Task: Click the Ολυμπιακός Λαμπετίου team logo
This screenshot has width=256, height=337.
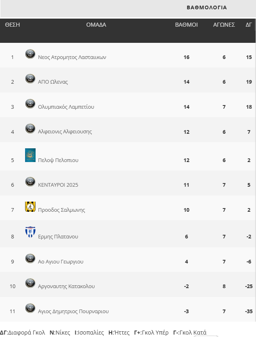Action: 30,104
